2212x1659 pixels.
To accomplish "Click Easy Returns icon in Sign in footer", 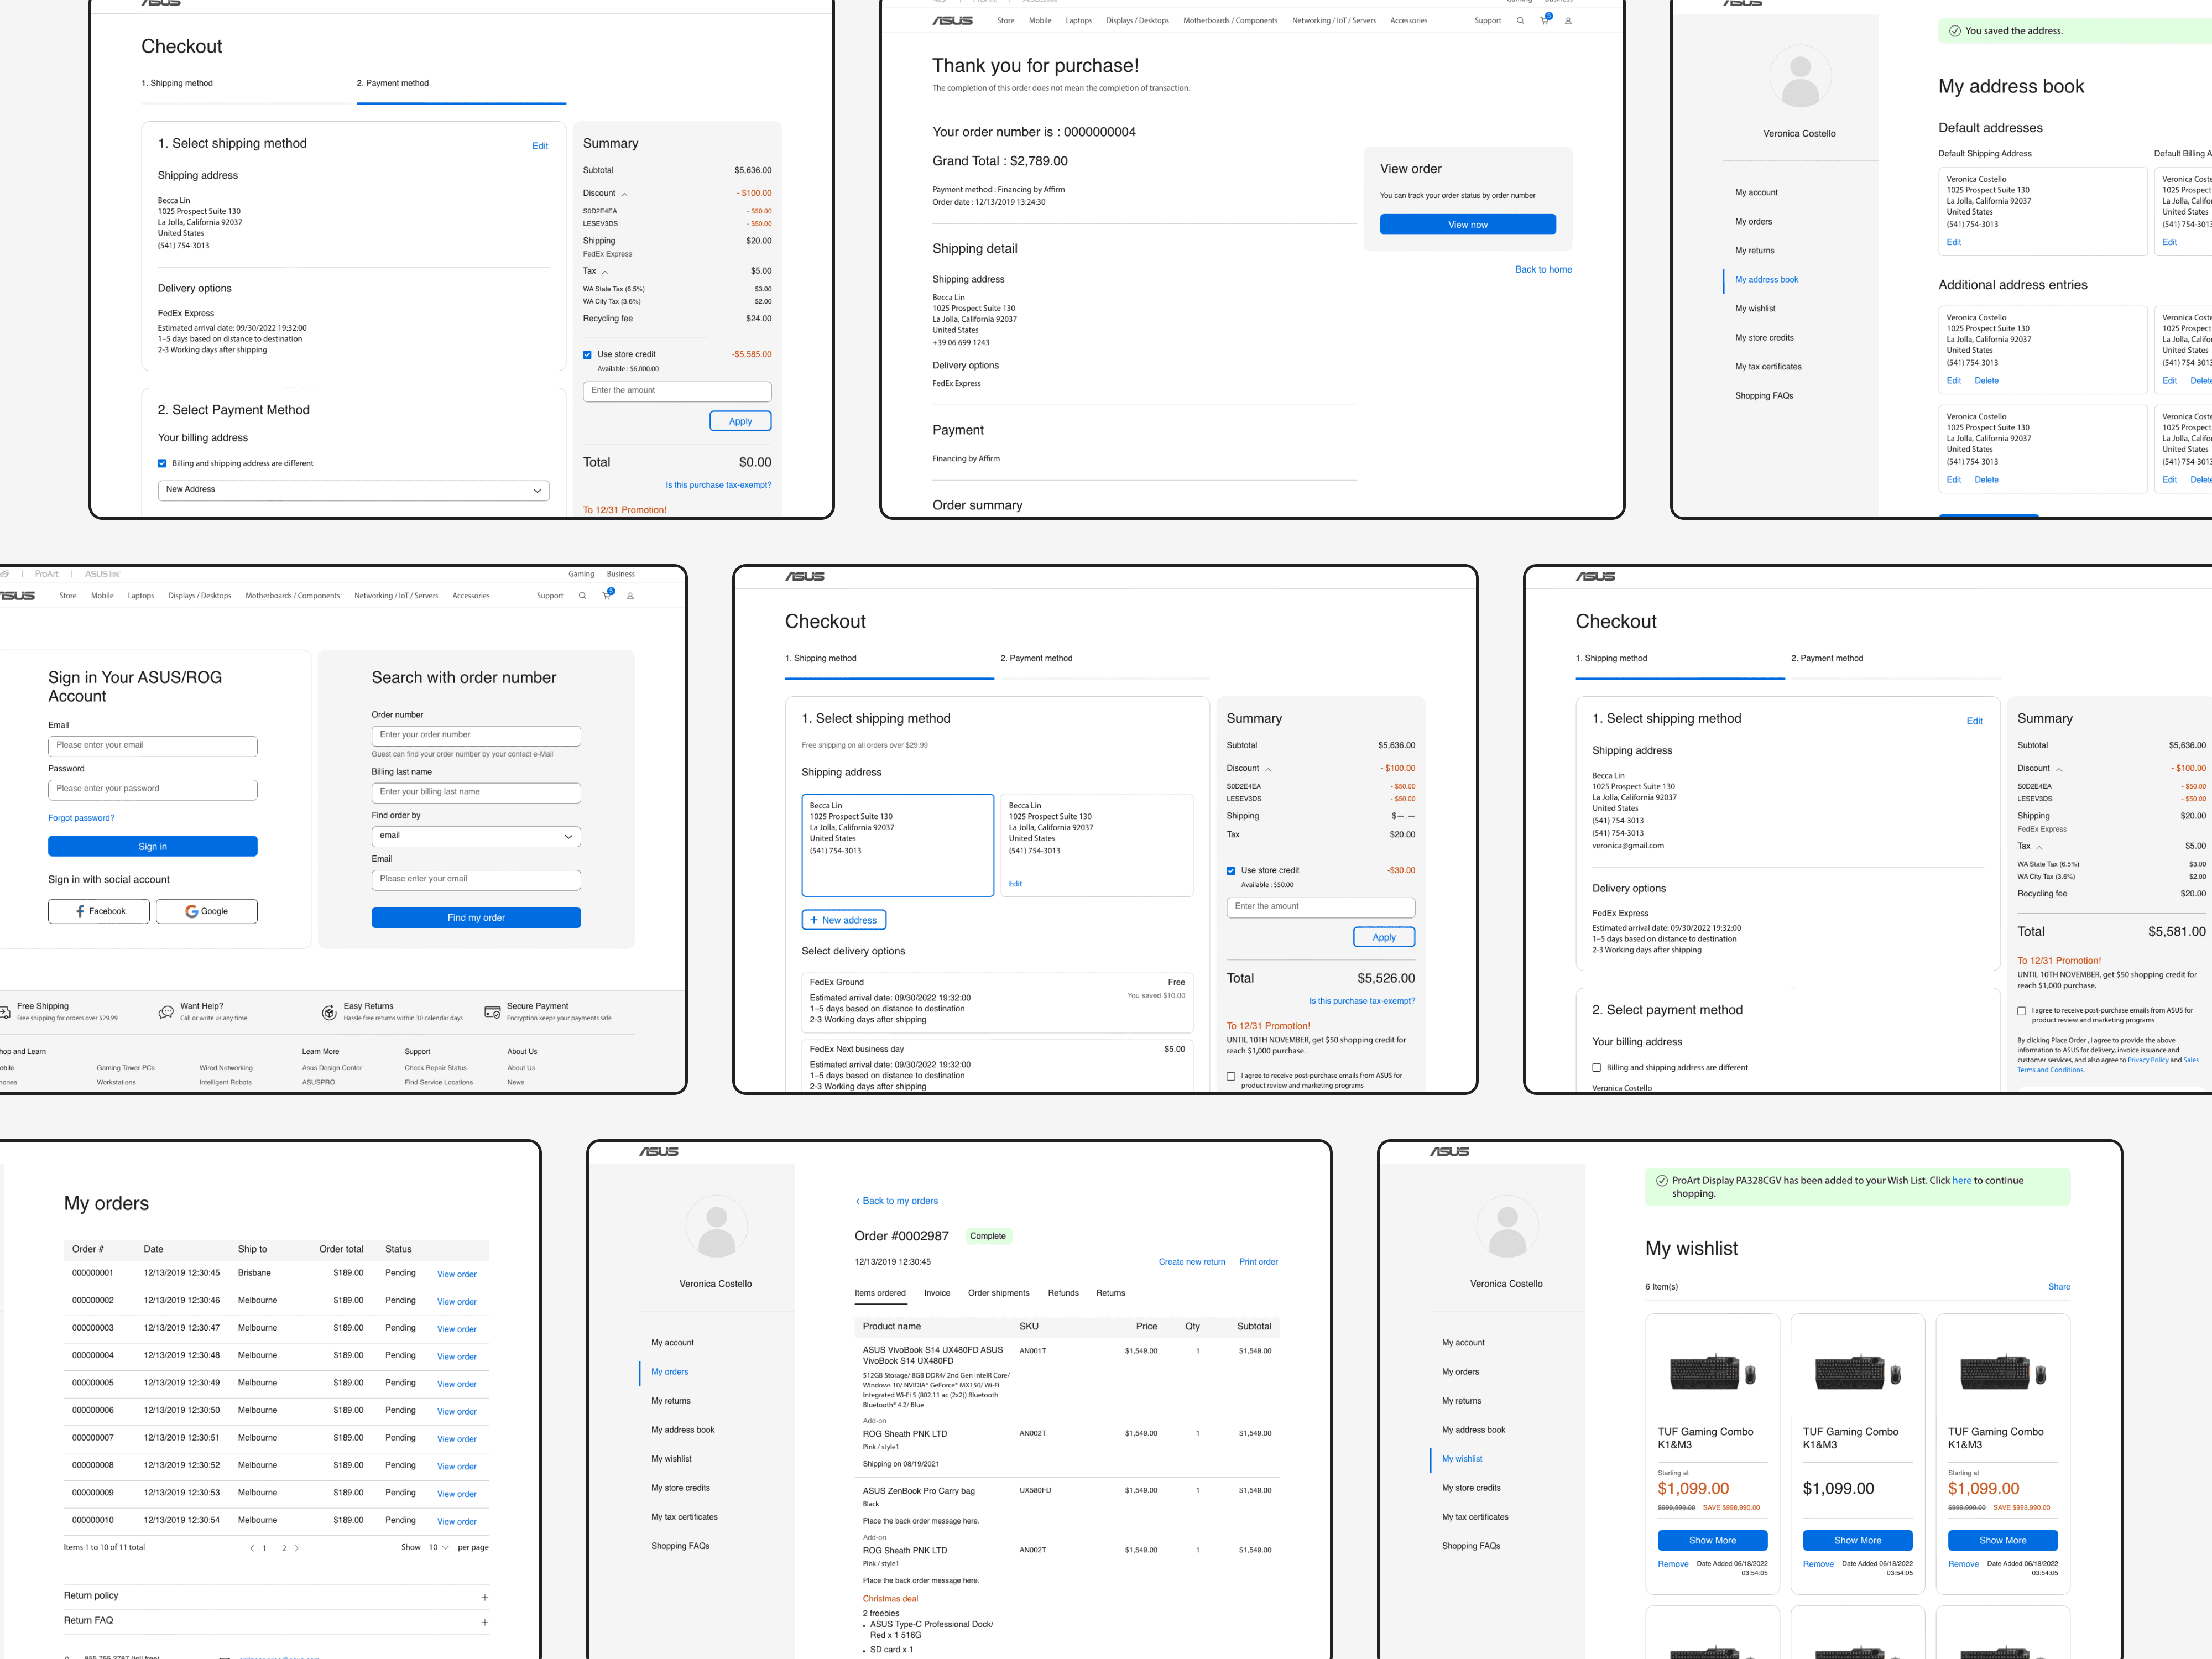I will pos(329,1012).
